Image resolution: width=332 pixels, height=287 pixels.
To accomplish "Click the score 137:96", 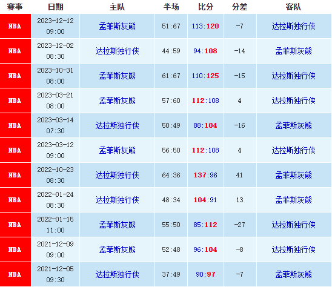I will (205, 175).
